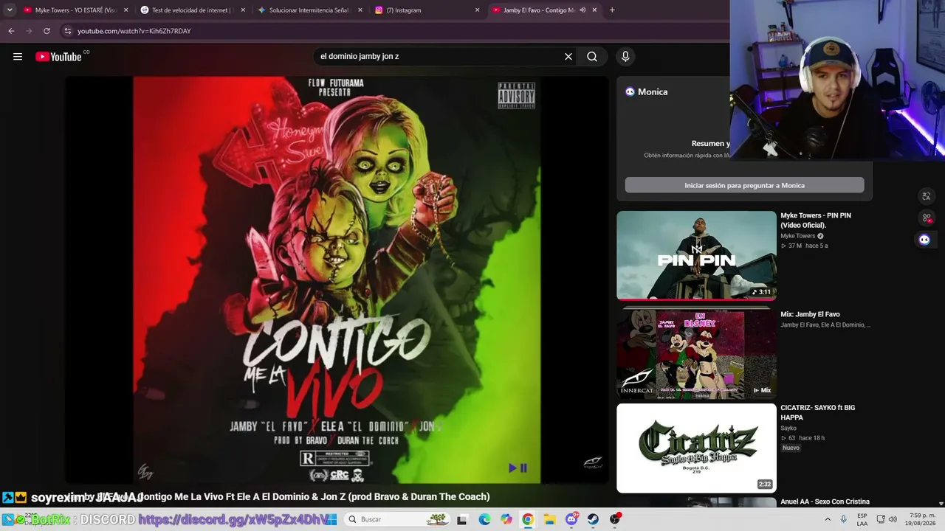Open the network and volume quick settings
The image size is (945, 531).
tap(888, 519)
